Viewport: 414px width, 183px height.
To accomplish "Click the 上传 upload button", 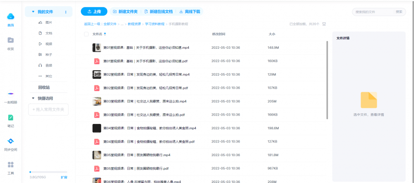I will (94, 12).
